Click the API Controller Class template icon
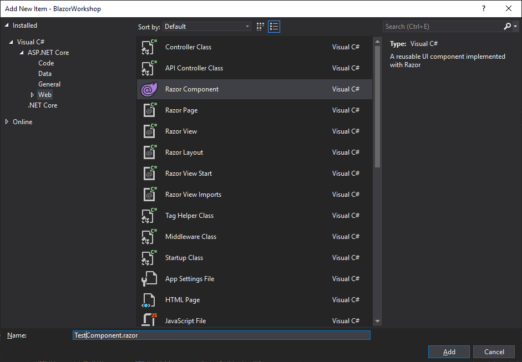The image size is (522, 362). (149, 68)
